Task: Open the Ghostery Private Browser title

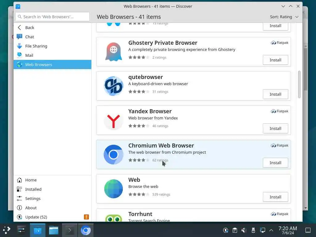Action: 163,43
